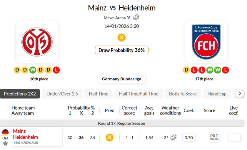Open the Both To Score tab
The image size is (247, 150).
183,94
